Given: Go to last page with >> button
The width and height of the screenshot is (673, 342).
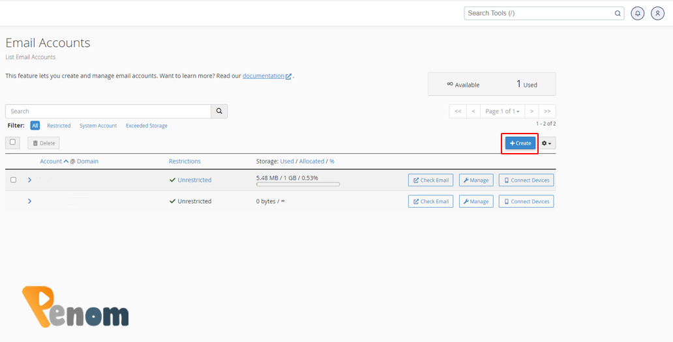Looking at the screenshot, I should pos(547,111).
